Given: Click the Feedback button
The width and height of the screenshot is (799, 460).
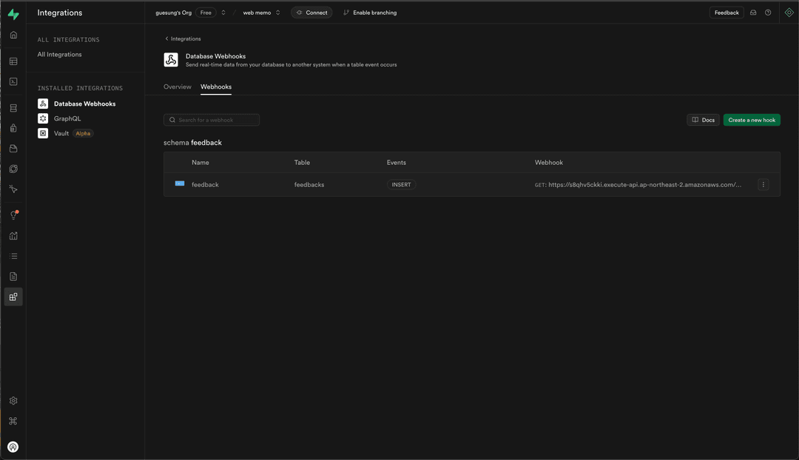Looking at the screenshot, I should point(726,13).
